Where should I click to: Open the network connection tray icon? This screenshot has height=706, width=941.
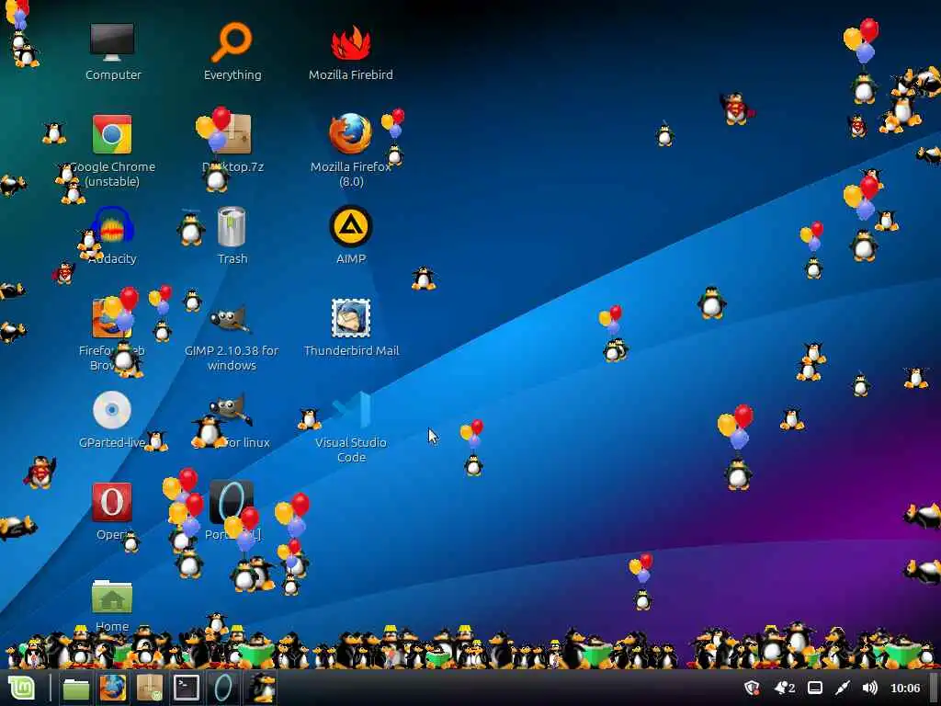(x=843, y=688)
